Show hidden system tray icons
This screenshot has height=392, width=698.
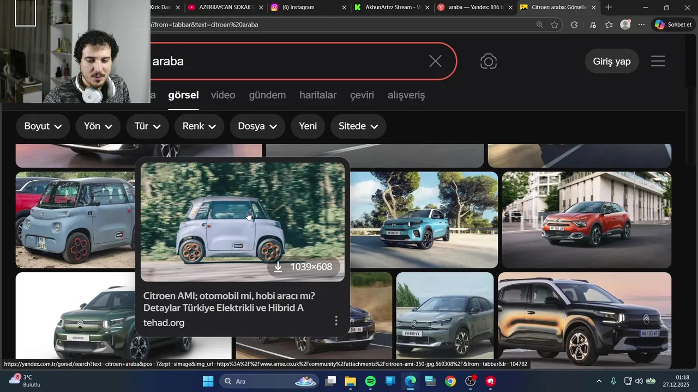599,381
